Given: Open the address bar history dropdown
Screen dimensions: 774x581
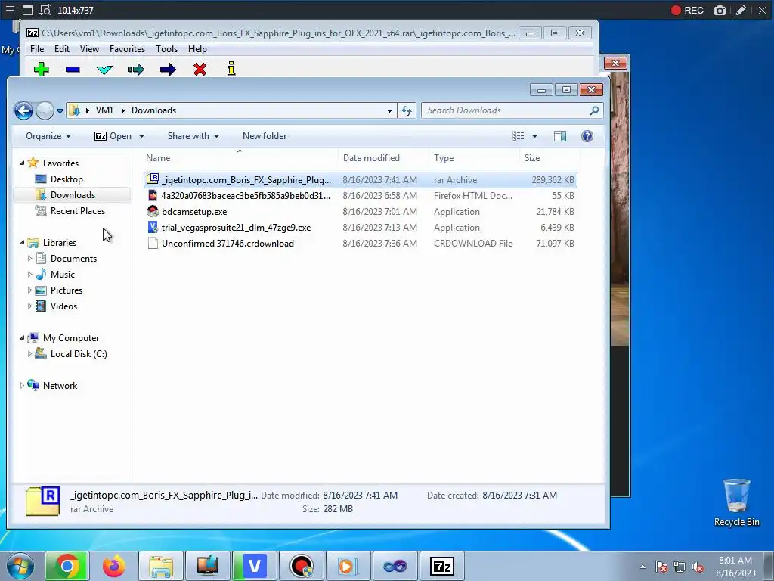Looking at the screenshot, I should click(x=389, y=110).
